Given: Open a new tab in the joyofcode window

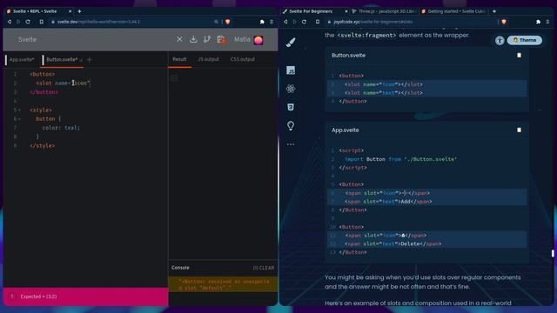Looking at the screenshot, I should point(494,11).
